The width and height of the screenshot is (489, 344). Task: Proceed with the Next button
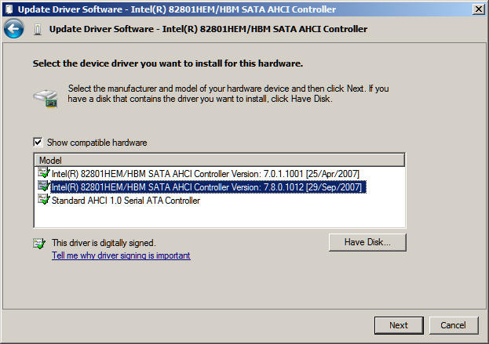(399, 325)
